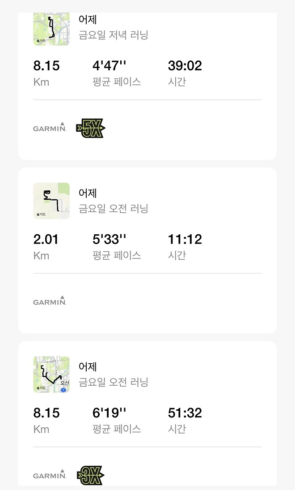Image resolution: width=295 pixels, height=490 pixels.
Task: Tap the Garmin logo under the 2.01 Km run
Action: point(50,301)
